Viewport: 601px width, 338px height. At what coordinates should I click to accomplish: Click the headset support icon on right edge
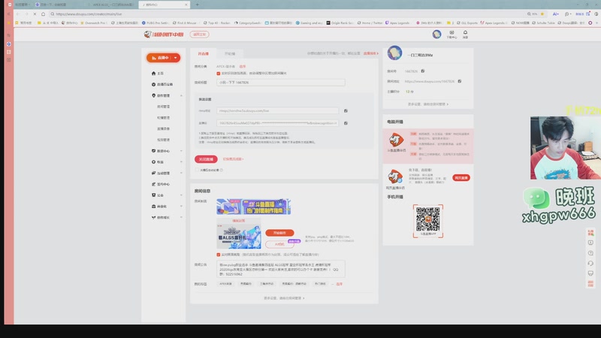point(590,264)
